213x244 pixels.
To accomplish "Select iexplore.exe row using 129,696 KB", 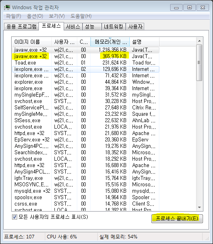I will (x=86, y=69).
